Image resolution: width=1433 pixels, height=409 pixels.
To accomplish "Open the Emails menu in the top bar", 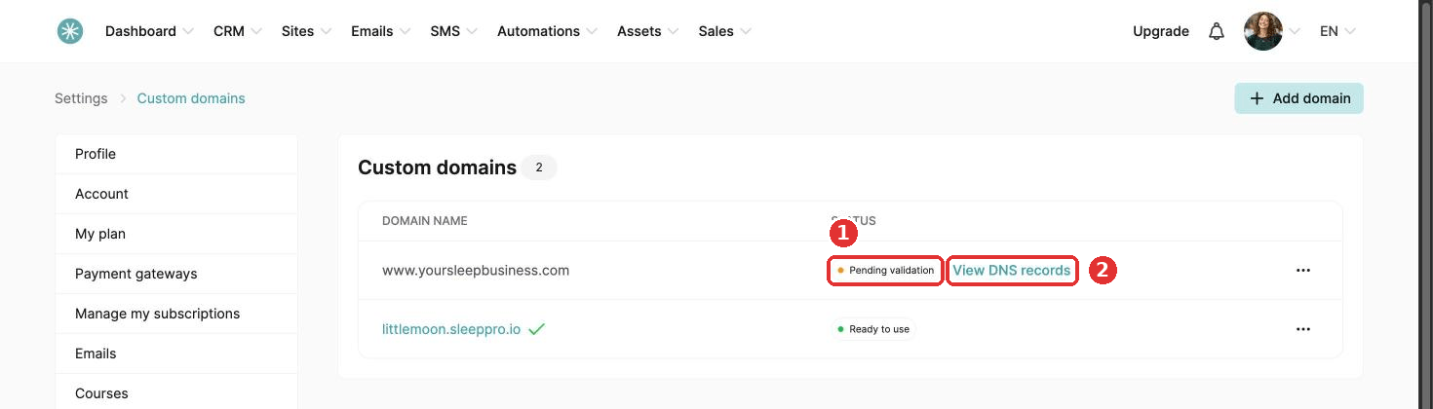I will pos(380,31).
